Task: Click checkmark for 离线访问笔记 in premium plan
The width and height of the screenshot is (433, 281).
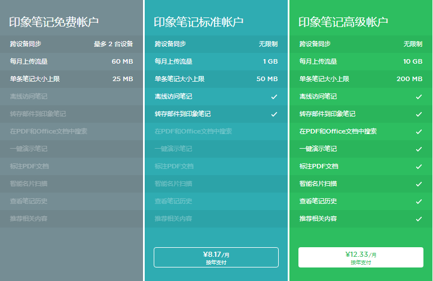Action: tap(418, 97)
